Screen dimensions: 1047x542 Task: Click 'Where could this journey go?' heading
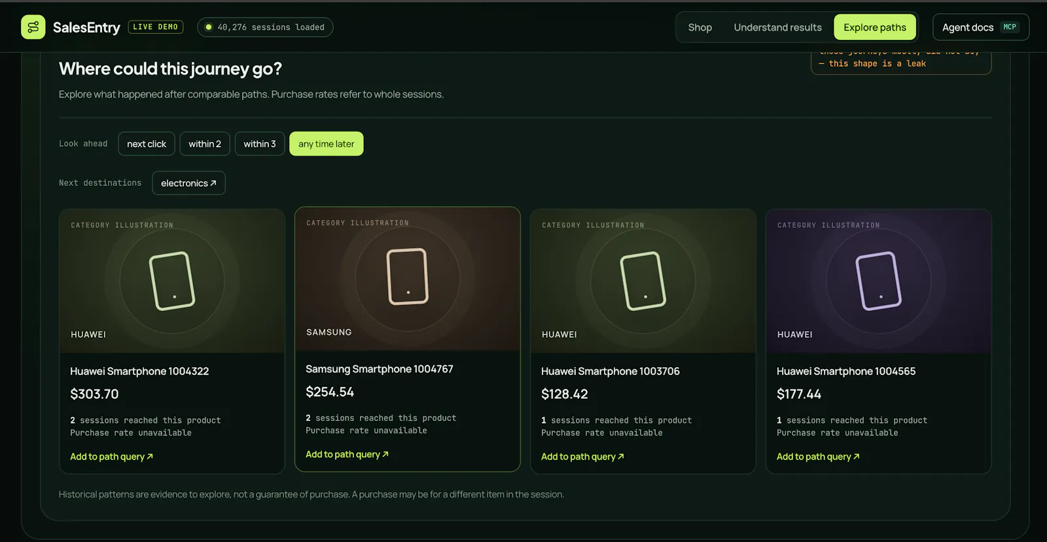170,69
